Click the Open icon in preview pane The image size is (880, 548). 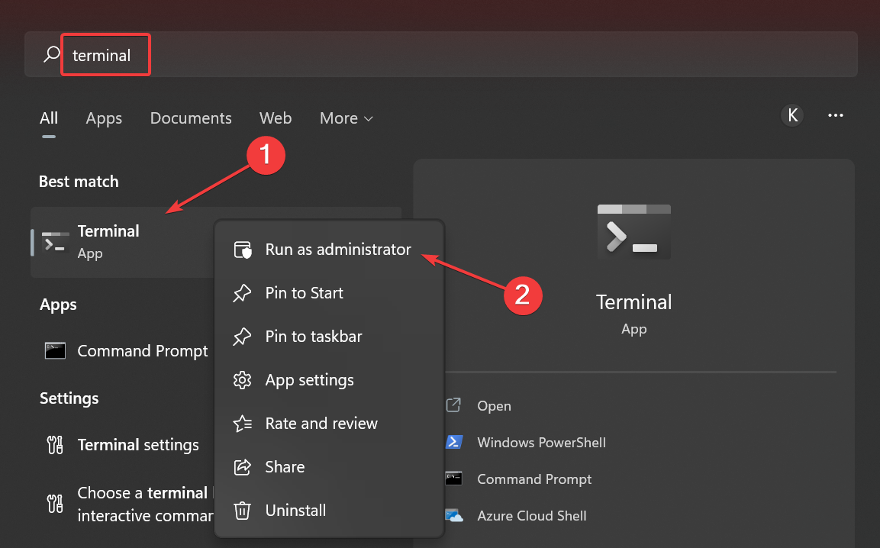tap(453, 405)
